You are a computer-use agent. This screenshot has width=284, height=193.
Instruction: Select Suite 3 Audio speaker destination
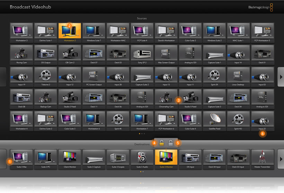(142, 159)
